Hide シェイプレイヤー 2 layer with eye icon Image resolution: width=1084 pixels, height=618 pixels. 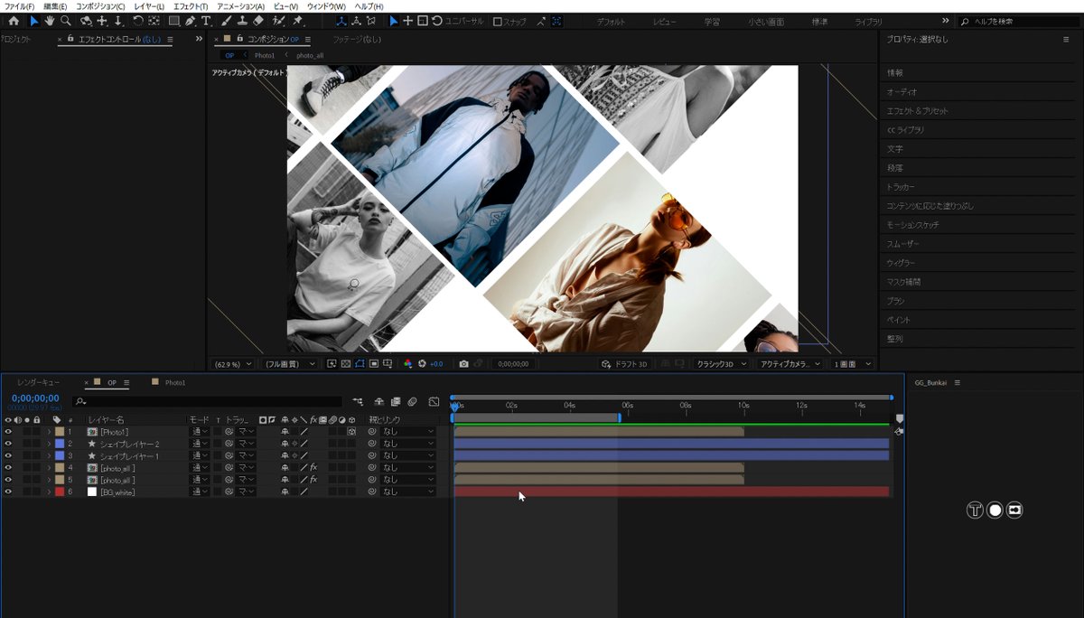point(8,444)
